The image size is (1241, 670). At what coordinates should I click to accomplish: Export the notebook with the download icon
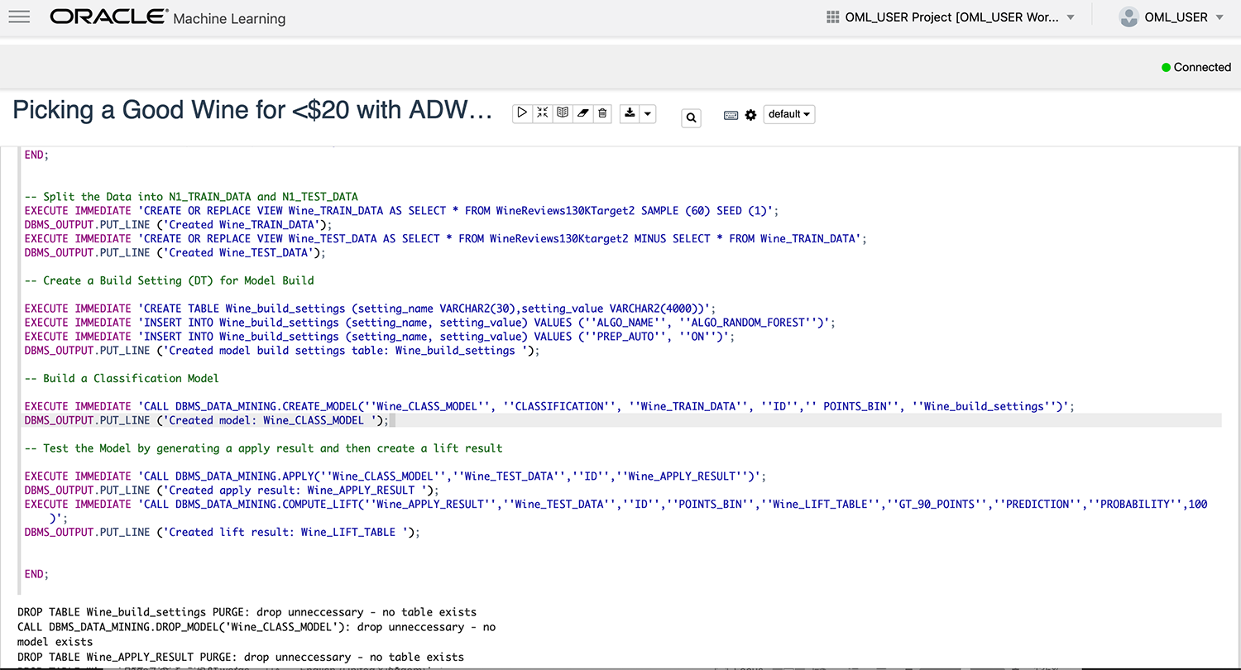pos(629,112)
